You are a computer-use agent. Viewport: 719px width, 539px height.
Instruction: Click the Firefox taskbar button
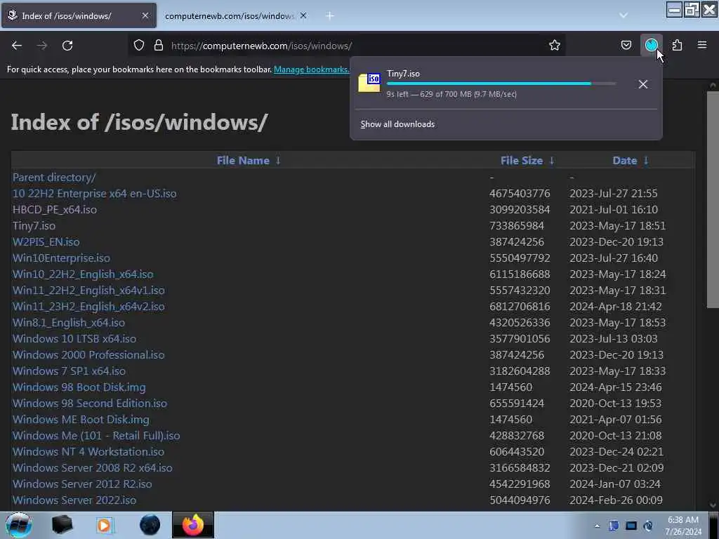tap(193, 525)
